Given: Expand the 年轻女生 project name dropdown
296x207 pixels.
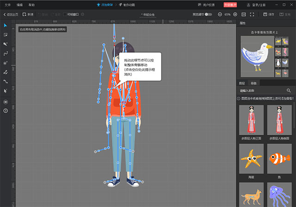Looking at the screenshot, I should pyautogui.click(x=149, y=15).
